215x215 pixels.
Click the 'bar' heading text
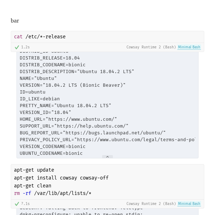click(15, 21)
